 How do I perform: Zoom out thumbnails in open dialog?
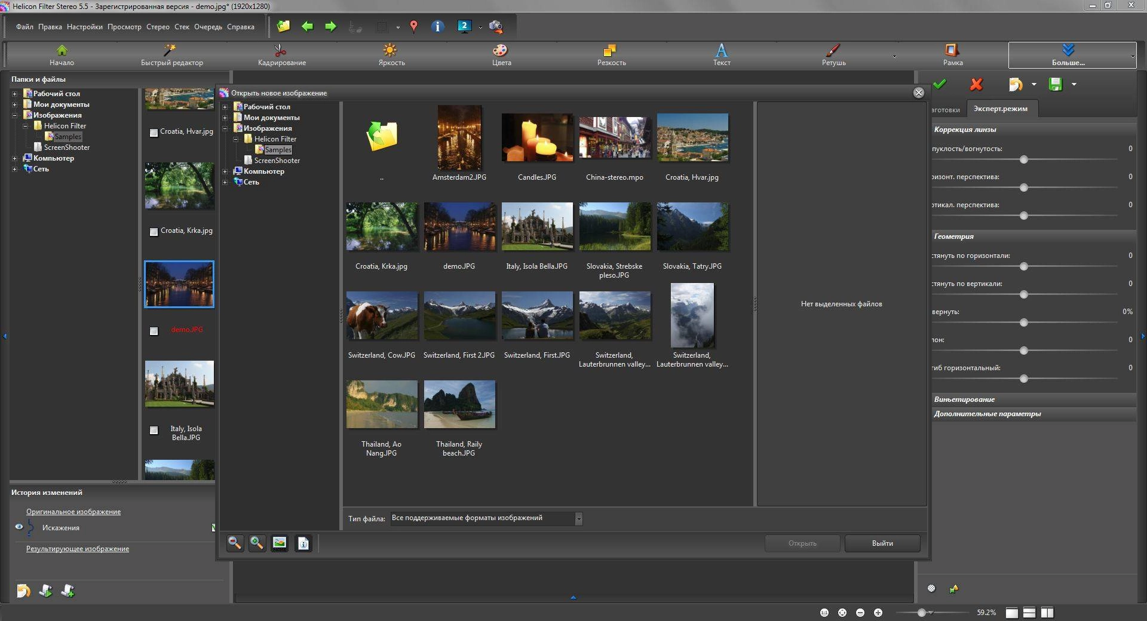(x=235, y=543)
